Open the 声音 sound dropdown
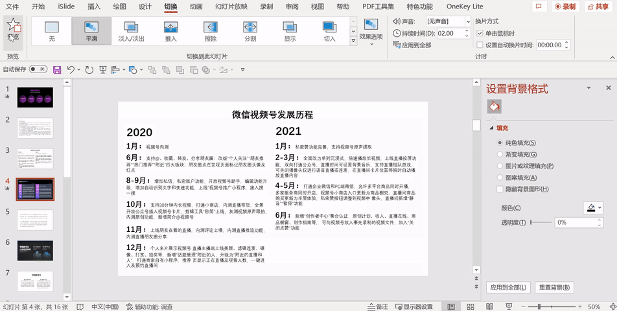Image resolution: width=617 pixels, height=311 pixels. coord(468,21)
